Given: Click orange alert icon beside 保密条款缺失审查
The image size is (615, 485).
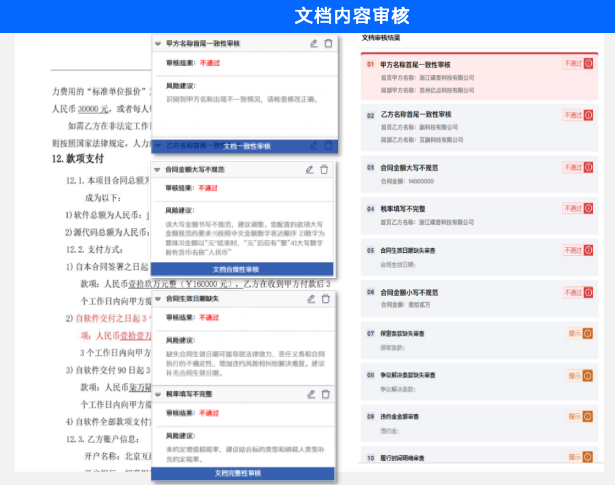Looking at the screenshot, I should [x=588, y=333].
